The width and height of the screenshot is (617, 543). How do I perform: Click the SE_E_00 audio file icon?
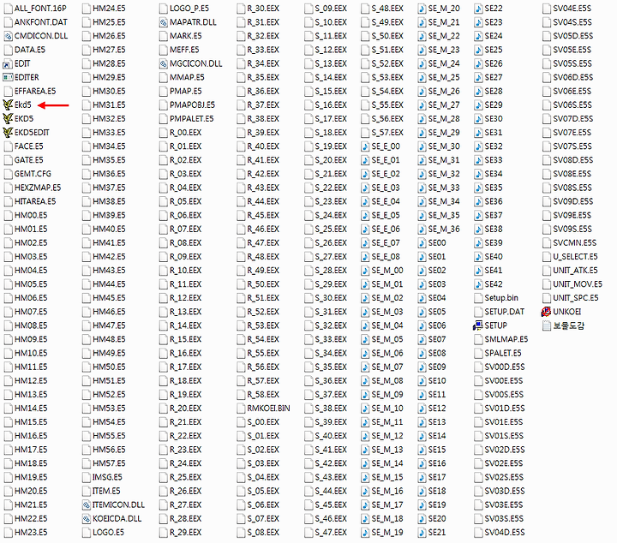365,146
